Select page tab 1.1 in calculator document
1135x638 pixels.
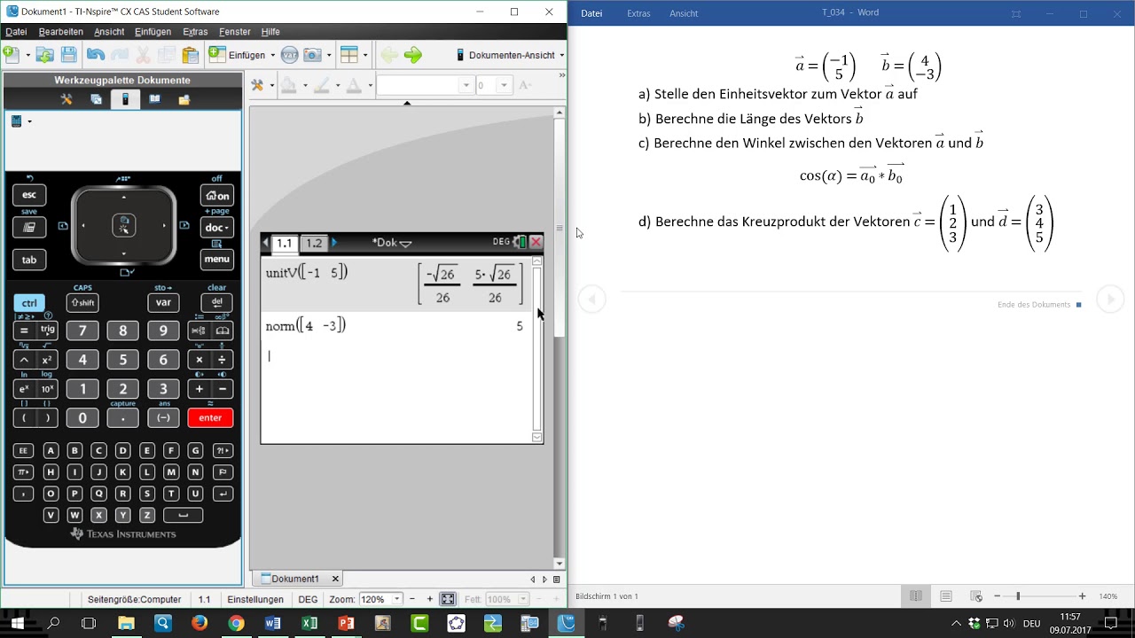click(284, 243)
